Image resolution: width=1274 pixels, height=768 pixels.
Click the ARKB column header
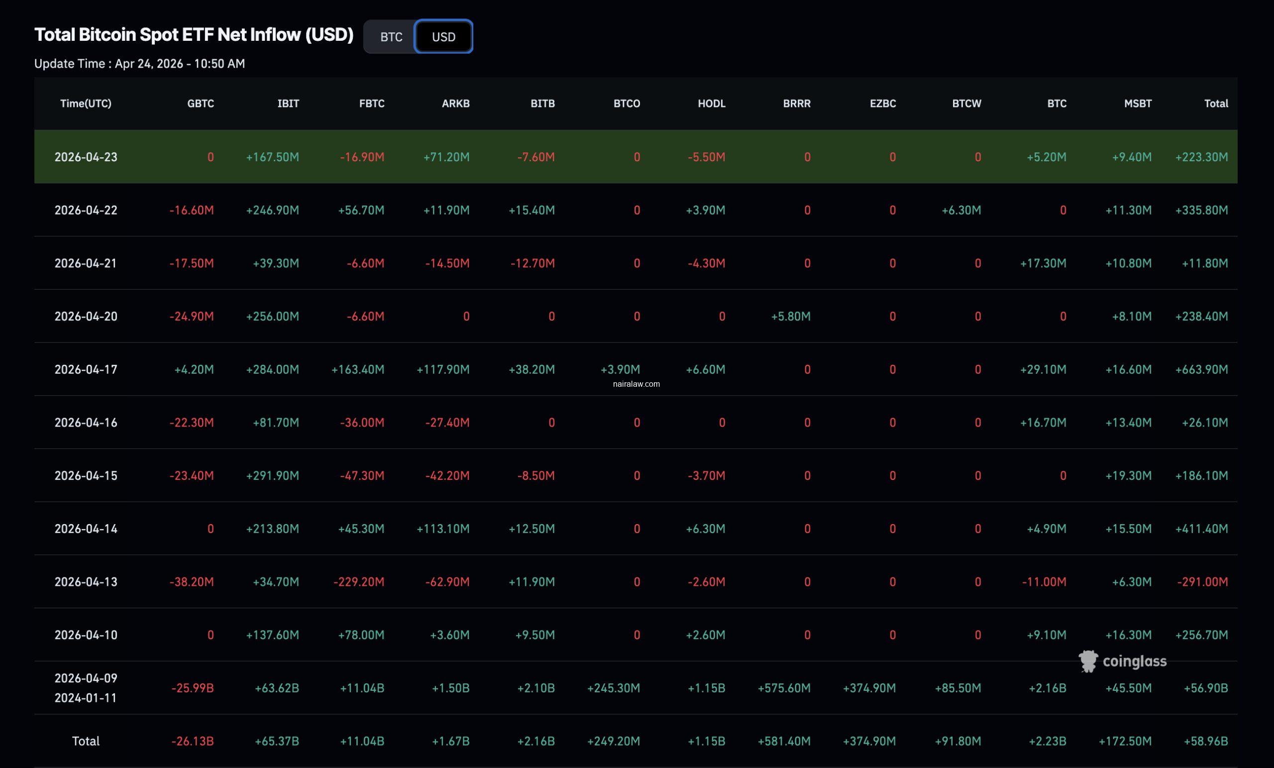(x=455, y=104)
